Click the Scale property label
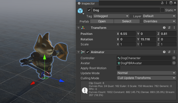The width and height of the screenshot is (178, 103). [x=85, y=44]
